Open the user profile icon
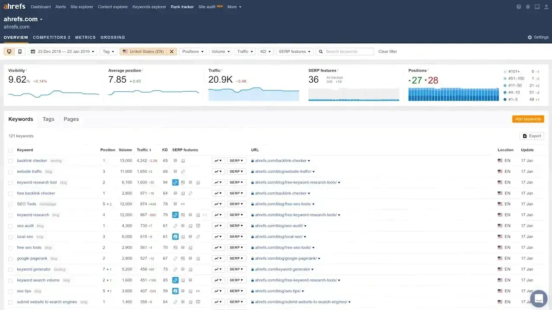Screen dimensions: 552x310 click(545, 6)
